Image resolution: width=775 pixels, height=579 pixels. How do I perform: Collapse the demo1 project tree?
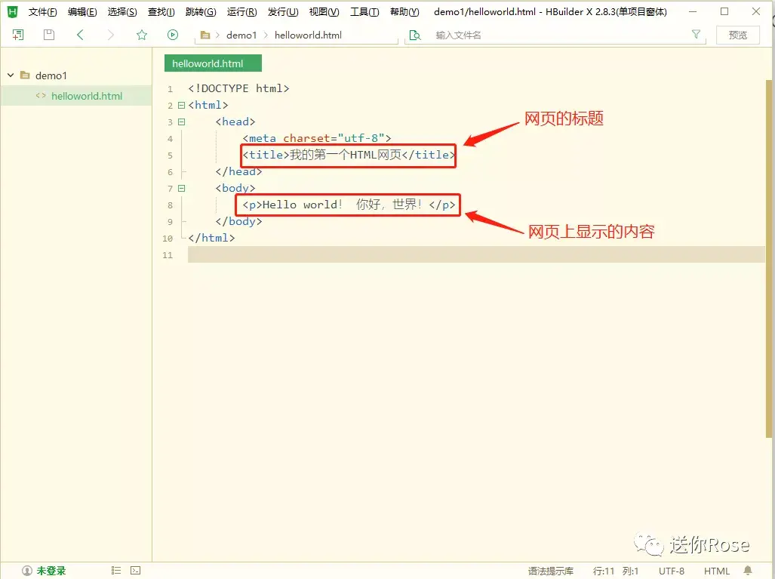(x=10, y=75)
